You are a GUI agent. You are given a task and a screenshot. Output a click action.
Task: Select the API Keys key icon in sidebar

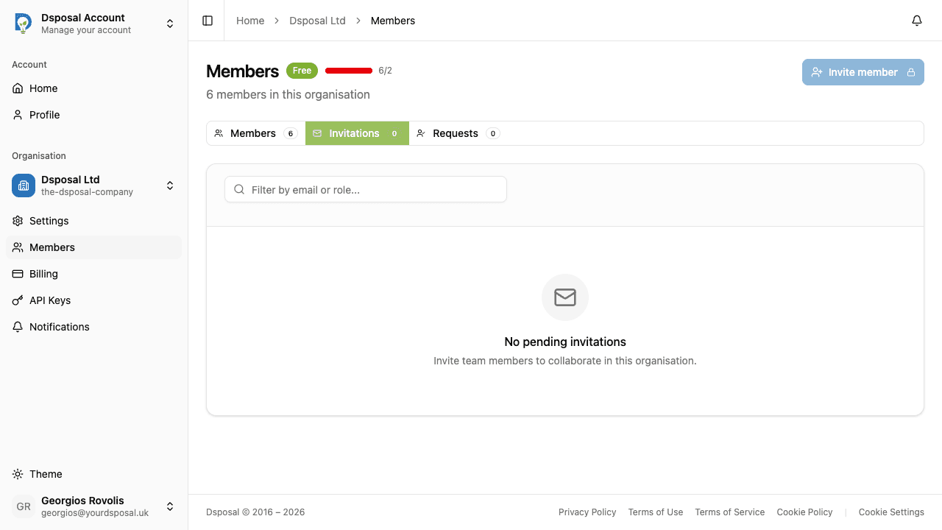(x=18, y=300)
